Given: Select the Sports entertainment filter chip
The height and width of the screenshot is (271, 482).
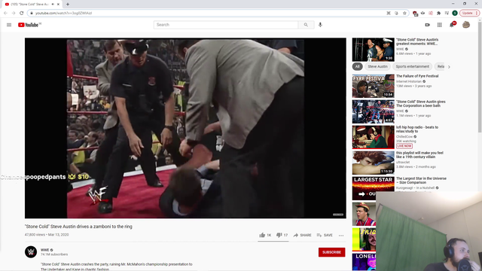Looking at the screenshot, I should tap(412, 67).
